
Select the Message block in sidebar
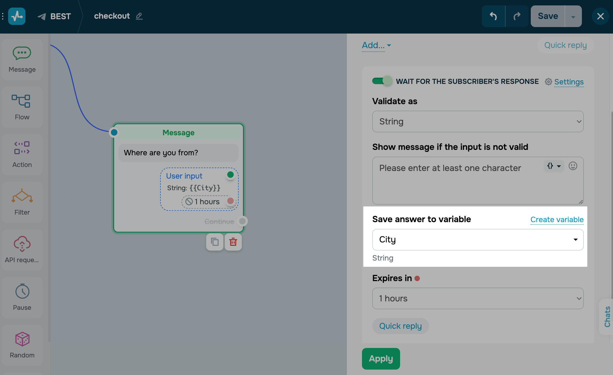[22, 59]
